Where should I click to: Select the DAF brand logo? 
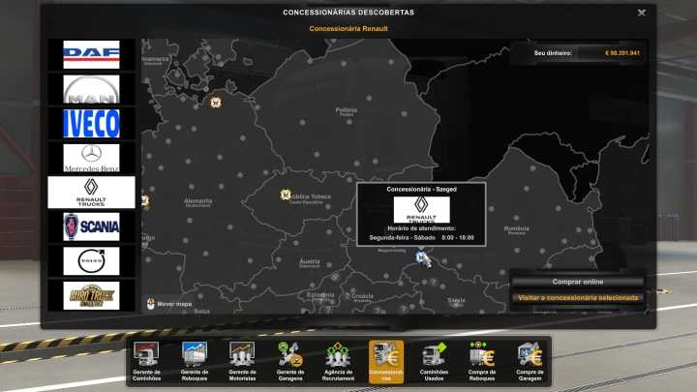(91, 54)
